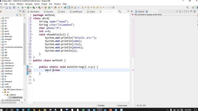Toggle Word Wrap button in toolbar
198x111 pixels.
[x=72, y=7]
